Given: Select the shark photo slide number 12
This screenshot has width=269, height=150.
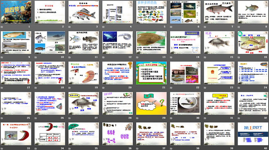Looking at the screenshot, I should point(117,42).
